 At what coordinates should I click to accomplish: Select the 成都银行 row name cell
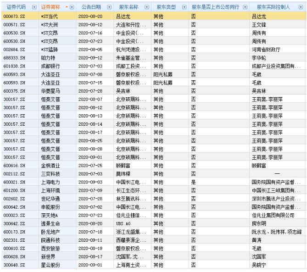coord(50,66)
